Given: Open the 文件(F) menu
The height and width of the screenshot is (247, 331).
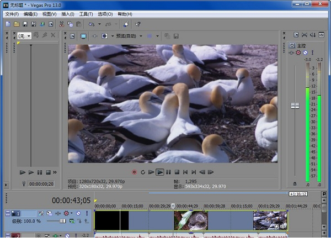Looking at the screenshot, I should [12, 14].
